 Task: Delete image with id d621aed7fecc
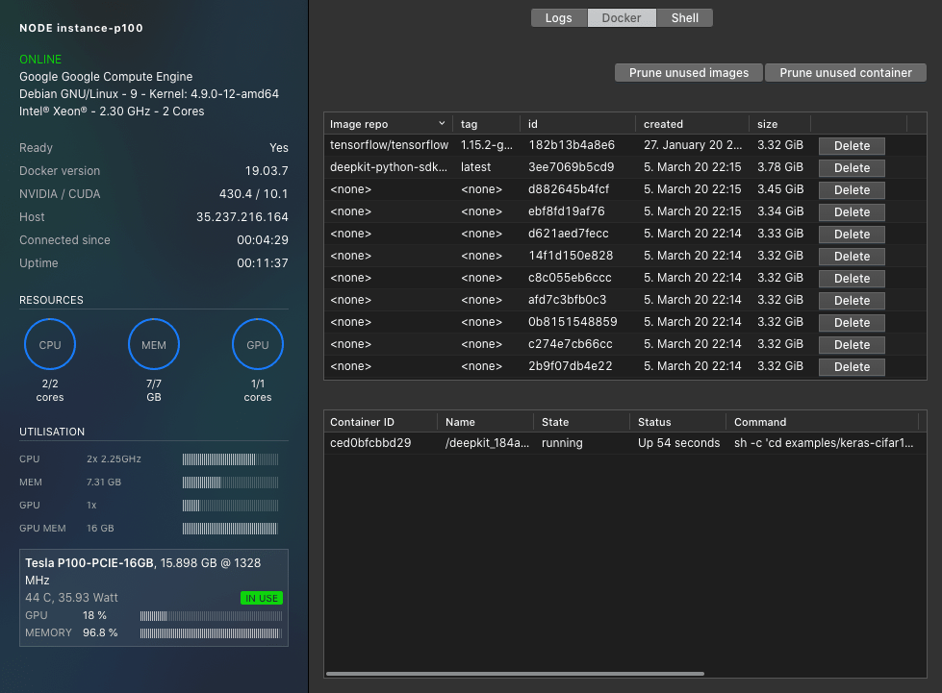pyautogui.click(x=852, y=235)
